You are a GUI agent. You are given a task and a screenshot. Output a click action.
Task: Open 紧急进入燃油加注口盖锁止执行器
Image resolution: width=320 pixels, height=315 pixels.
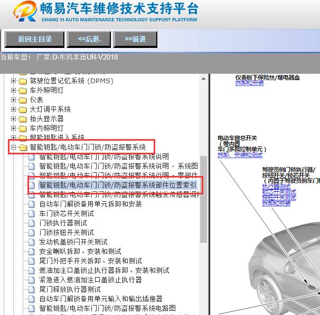tap(90, 280)
